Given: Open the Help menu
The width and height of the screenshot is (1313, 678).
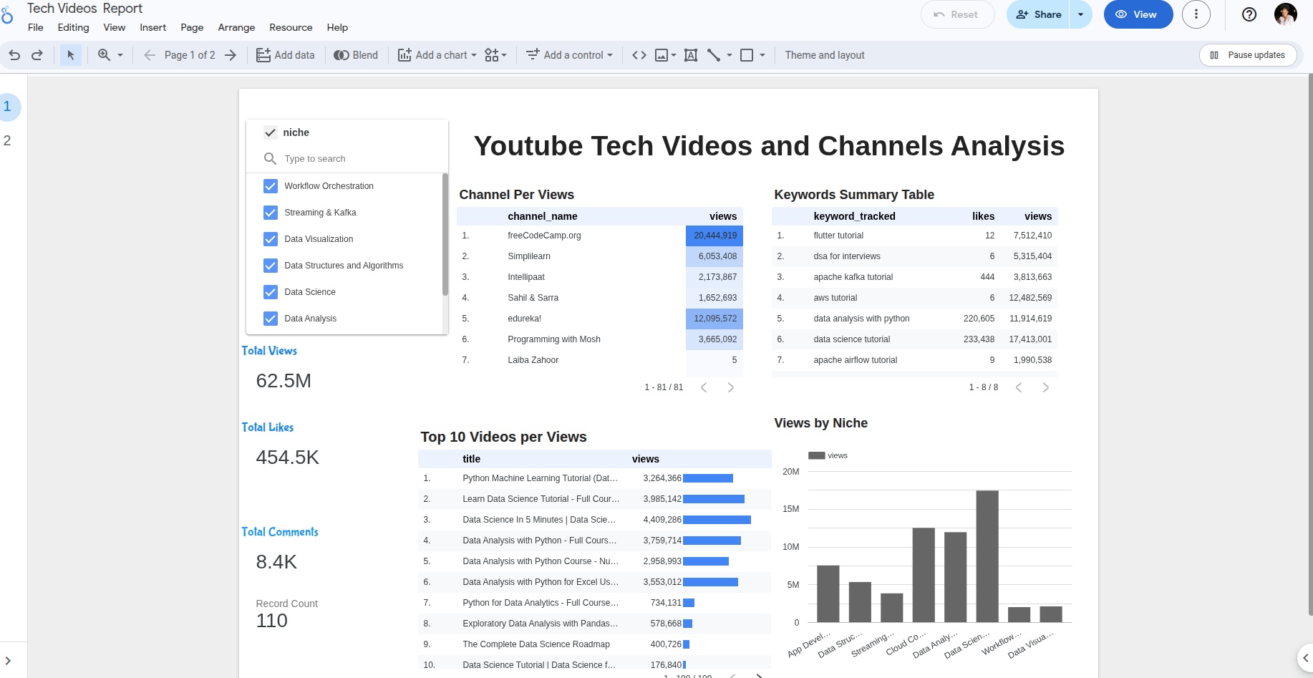Looking at the screenshot, I should (x=337, y=27).
